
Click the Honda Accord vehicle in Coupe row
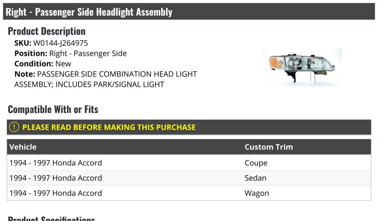tap(56, 163)
